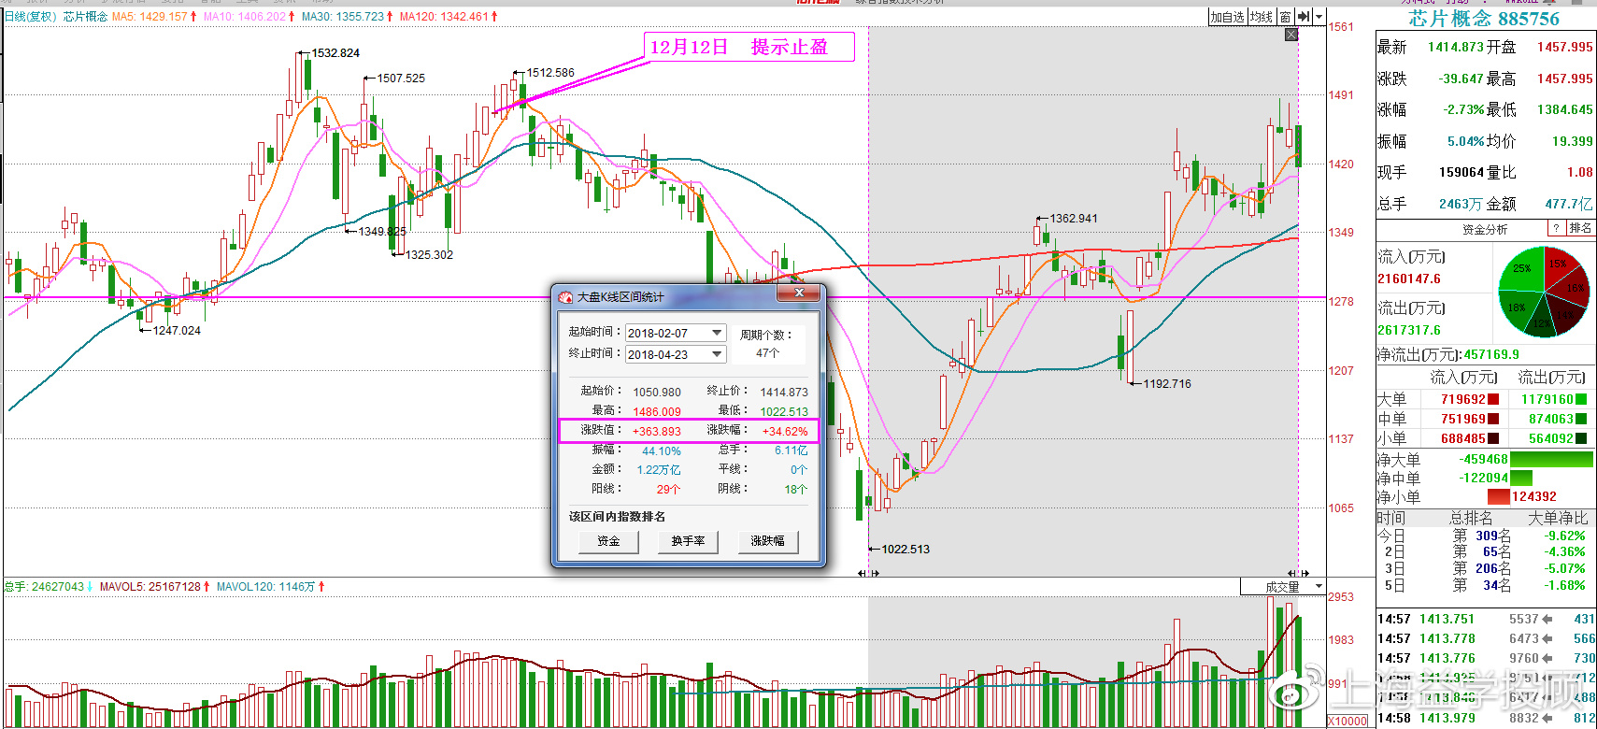The image size is (1597, 729).
Task: Open the 排名 tab in funds panel
Action: coord(1580,228)
